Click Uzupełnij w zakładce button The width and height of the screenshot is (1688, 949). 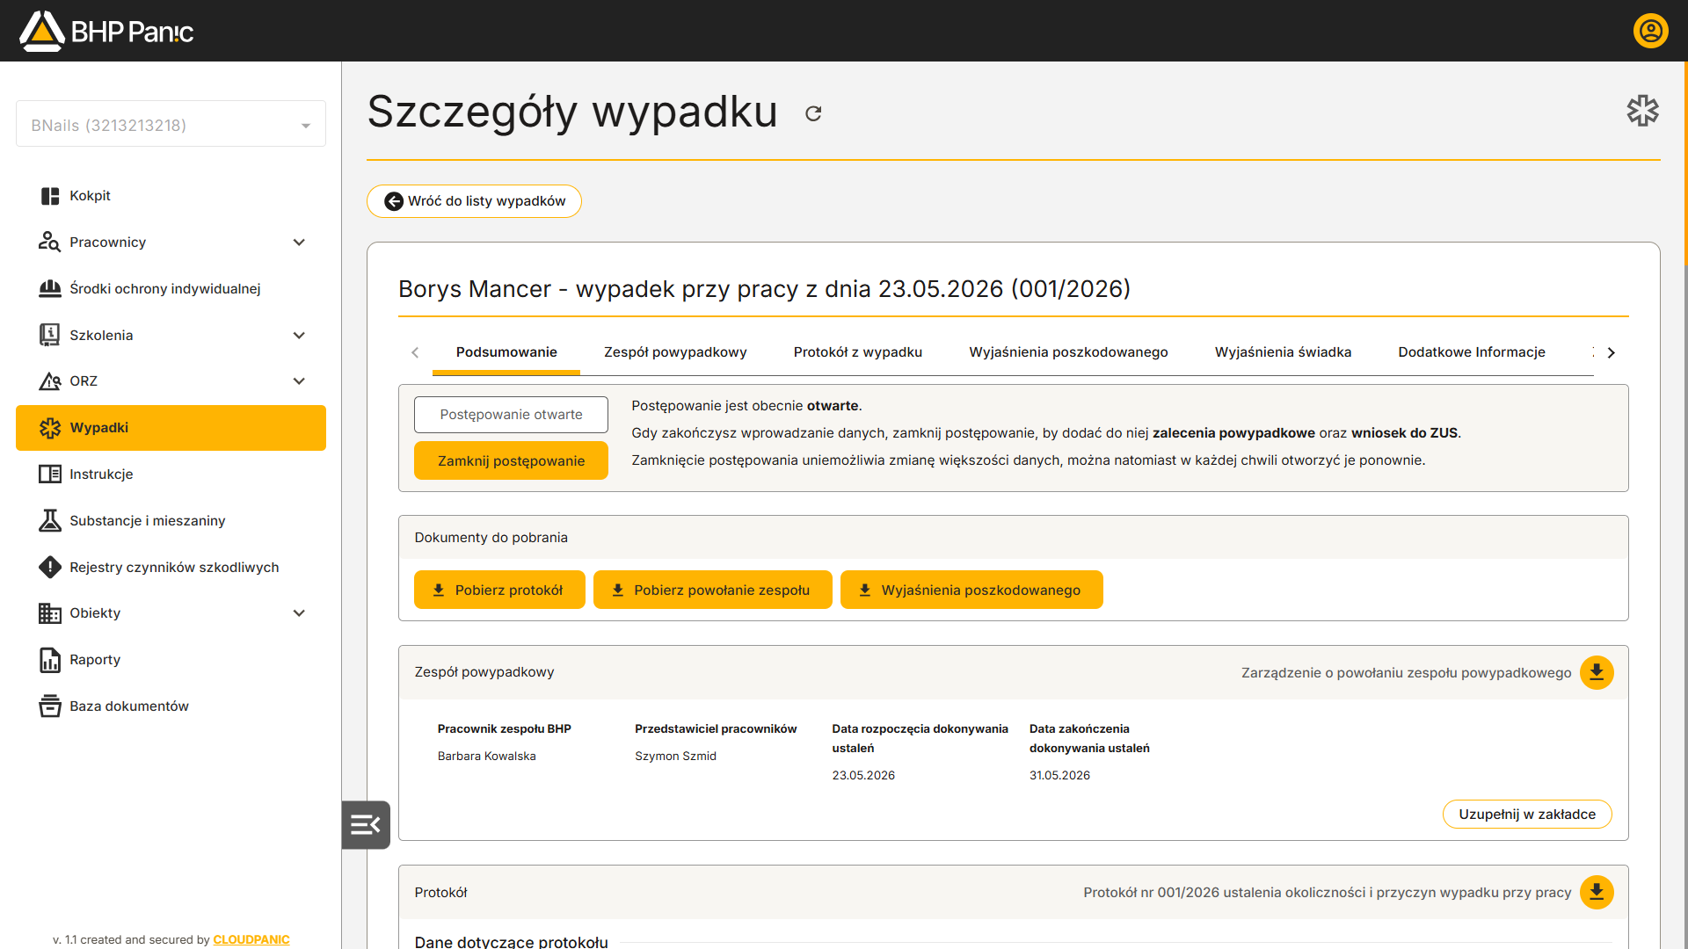tap(1527, 815)
